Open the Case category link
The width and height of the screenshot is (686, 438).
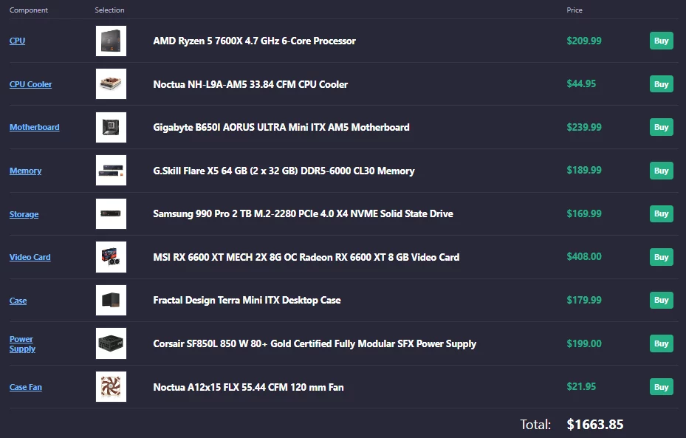tap(18, 300)
